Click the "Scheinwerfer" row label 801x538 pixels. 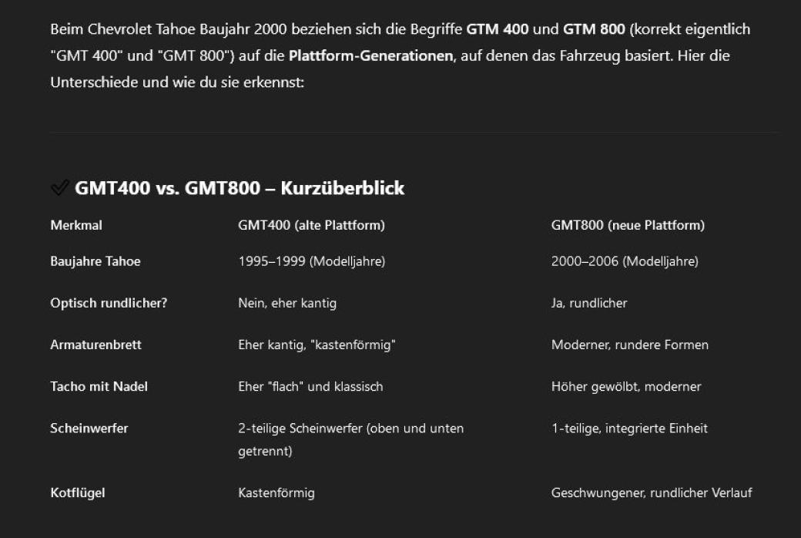[89, 428]
